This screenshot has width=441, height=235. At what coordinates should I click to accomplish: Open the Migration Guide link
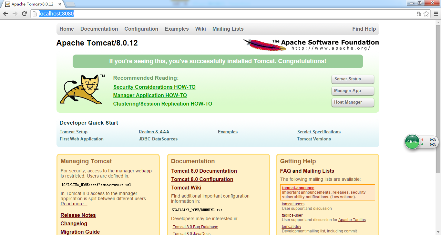tap(80, 232)
